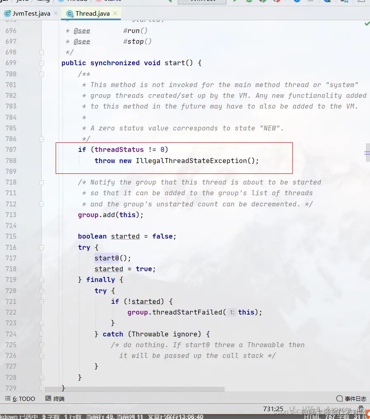Close the JvmTest.java tab
Screen dimensions: 370x419
coord(56,13)
